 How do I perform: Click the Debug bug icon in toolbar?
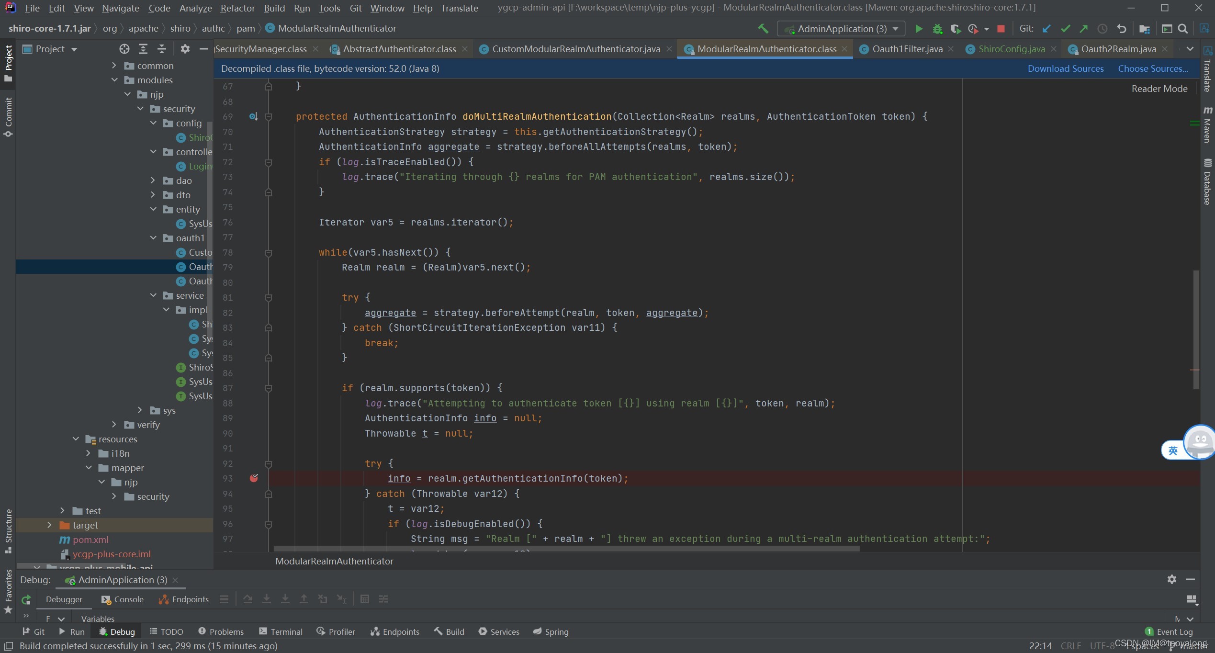937,29
